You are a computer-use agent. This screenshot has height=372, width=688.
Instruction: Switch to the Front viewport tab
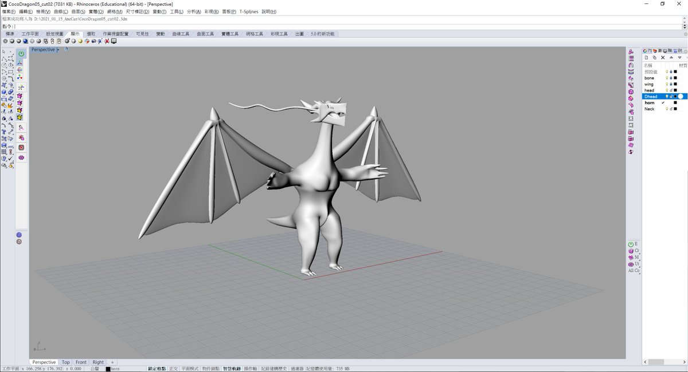[81, 362]
